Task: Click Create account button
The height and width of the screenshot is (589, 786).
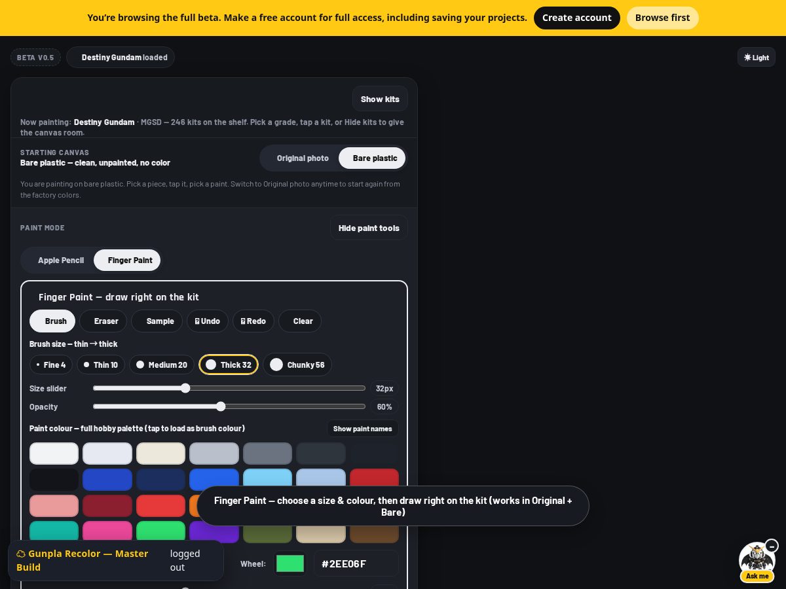Action: coord(577,18)
